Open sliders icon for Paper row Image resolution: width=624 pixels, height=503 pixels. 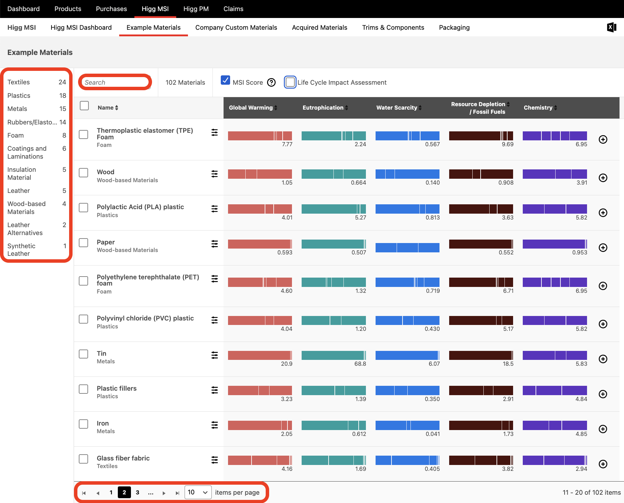click(215, 244)
